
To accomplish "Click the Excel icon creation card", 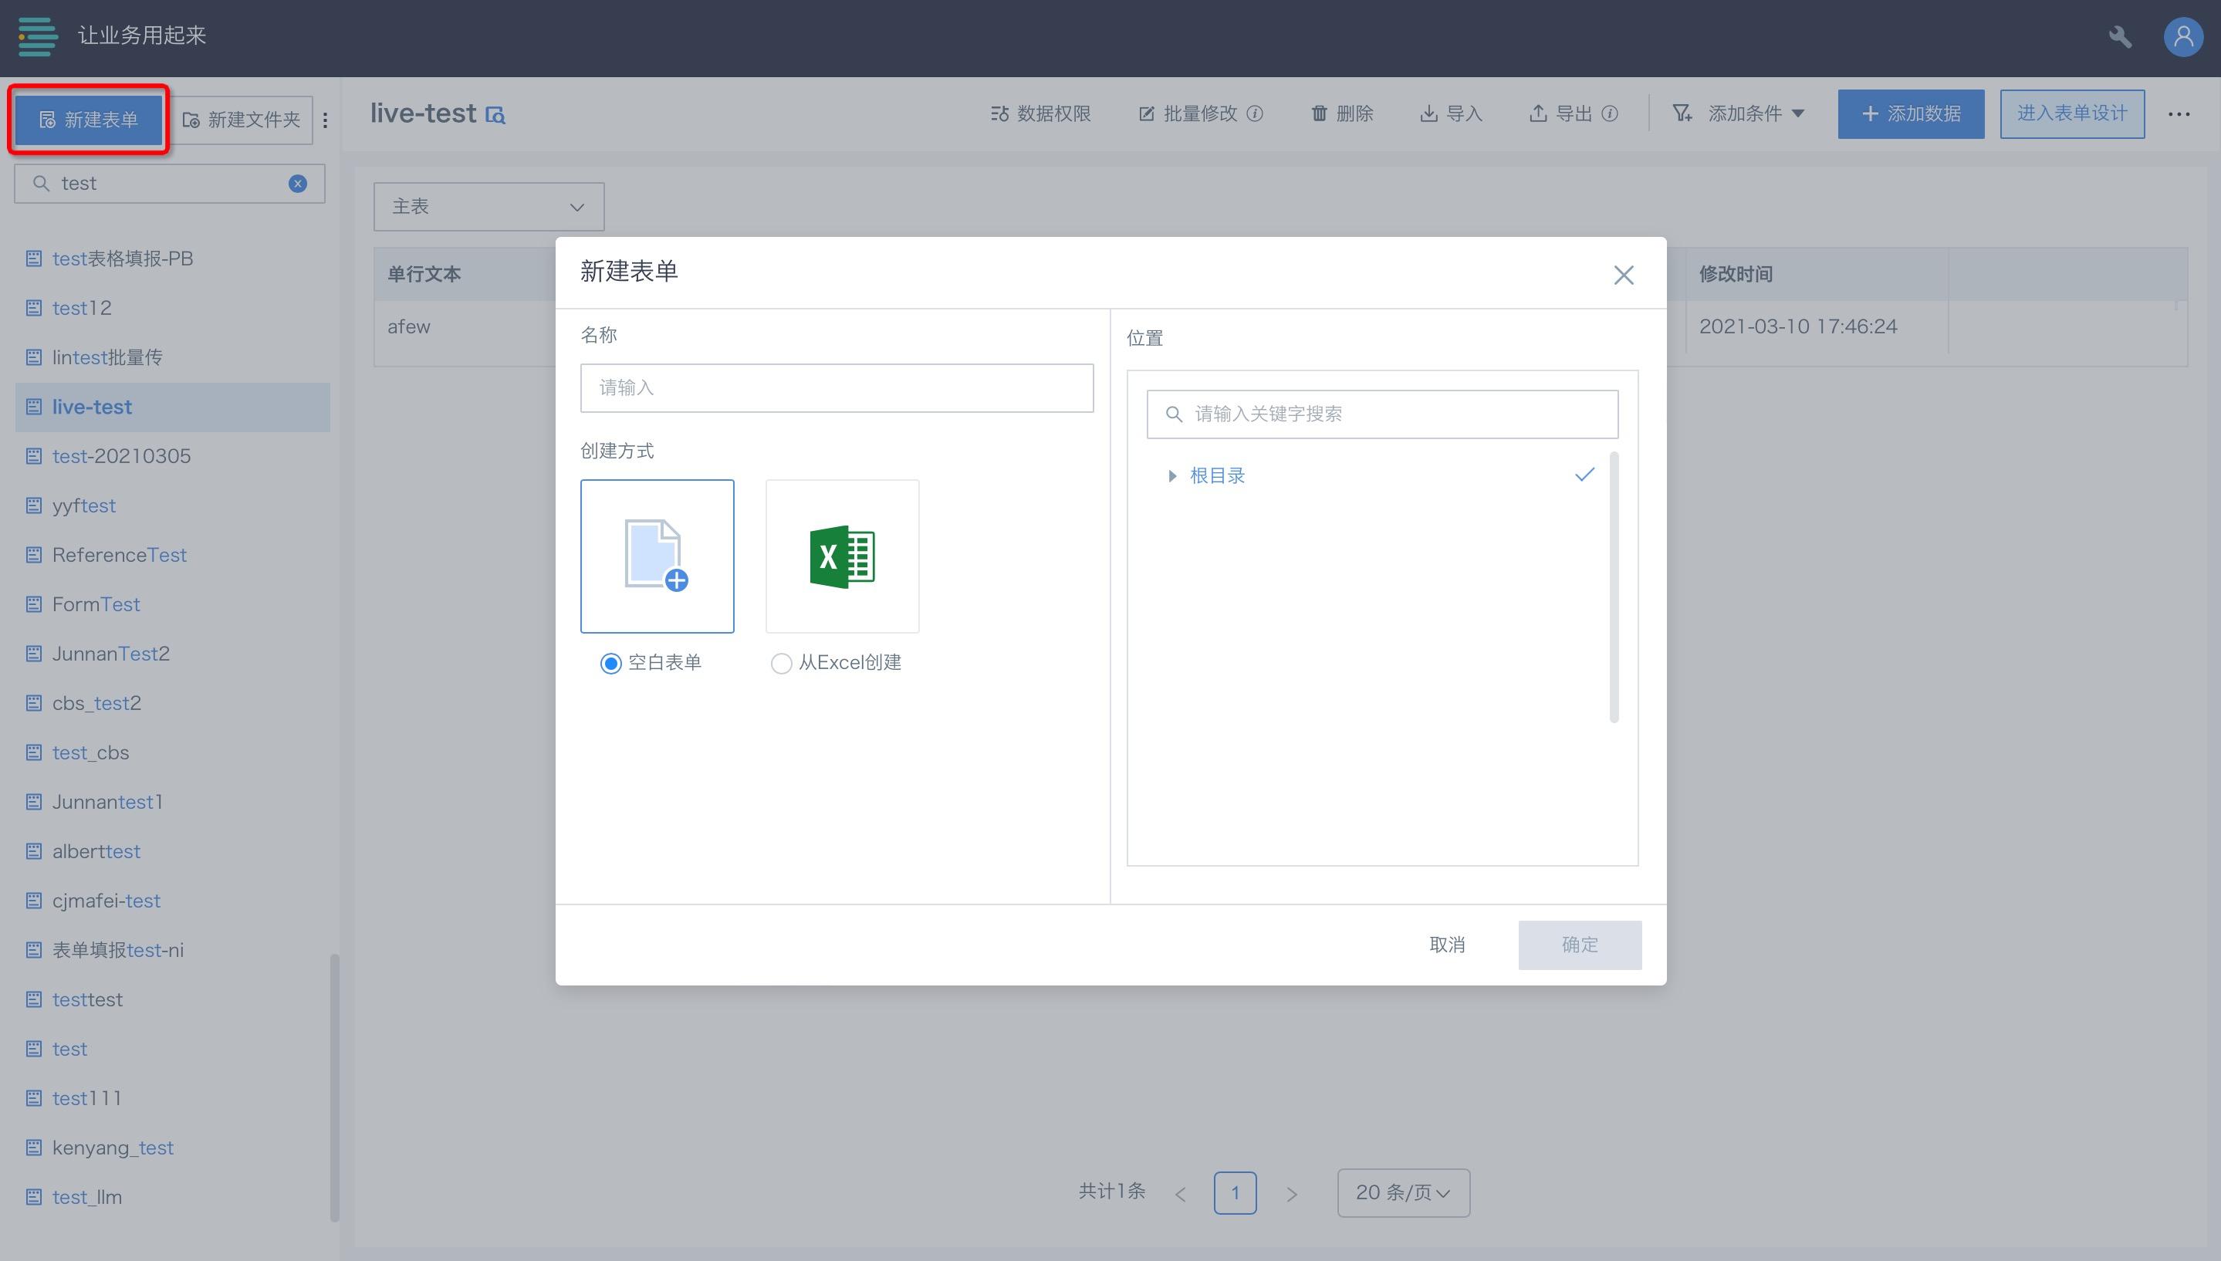I will [x=842, y=556].
